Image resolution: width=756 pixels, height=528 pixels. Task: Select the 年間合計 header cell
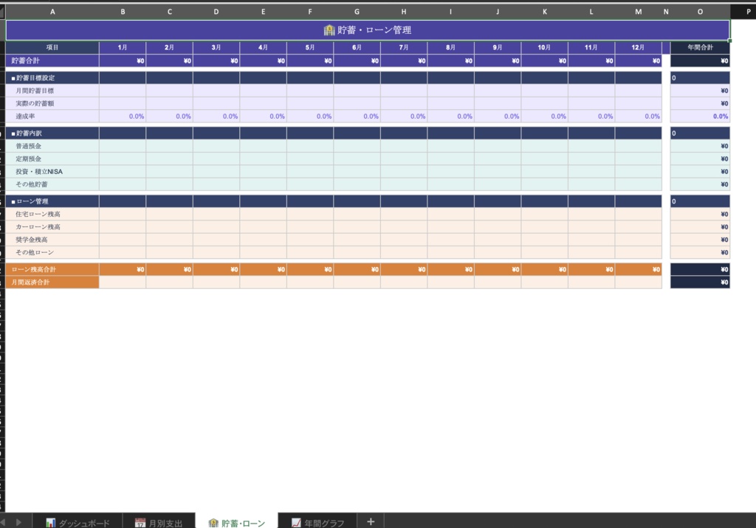click(x=700, y=47)
